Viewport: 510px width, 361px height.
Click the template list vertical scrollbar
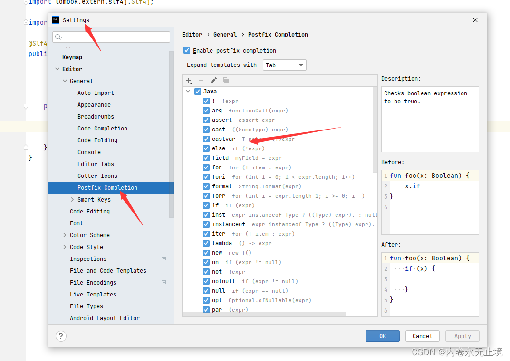tap(375, 129)
